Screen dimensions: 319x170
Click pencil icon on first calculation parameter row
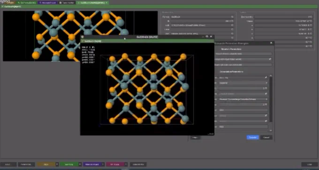pyautogui.click(x=266, y=77)
